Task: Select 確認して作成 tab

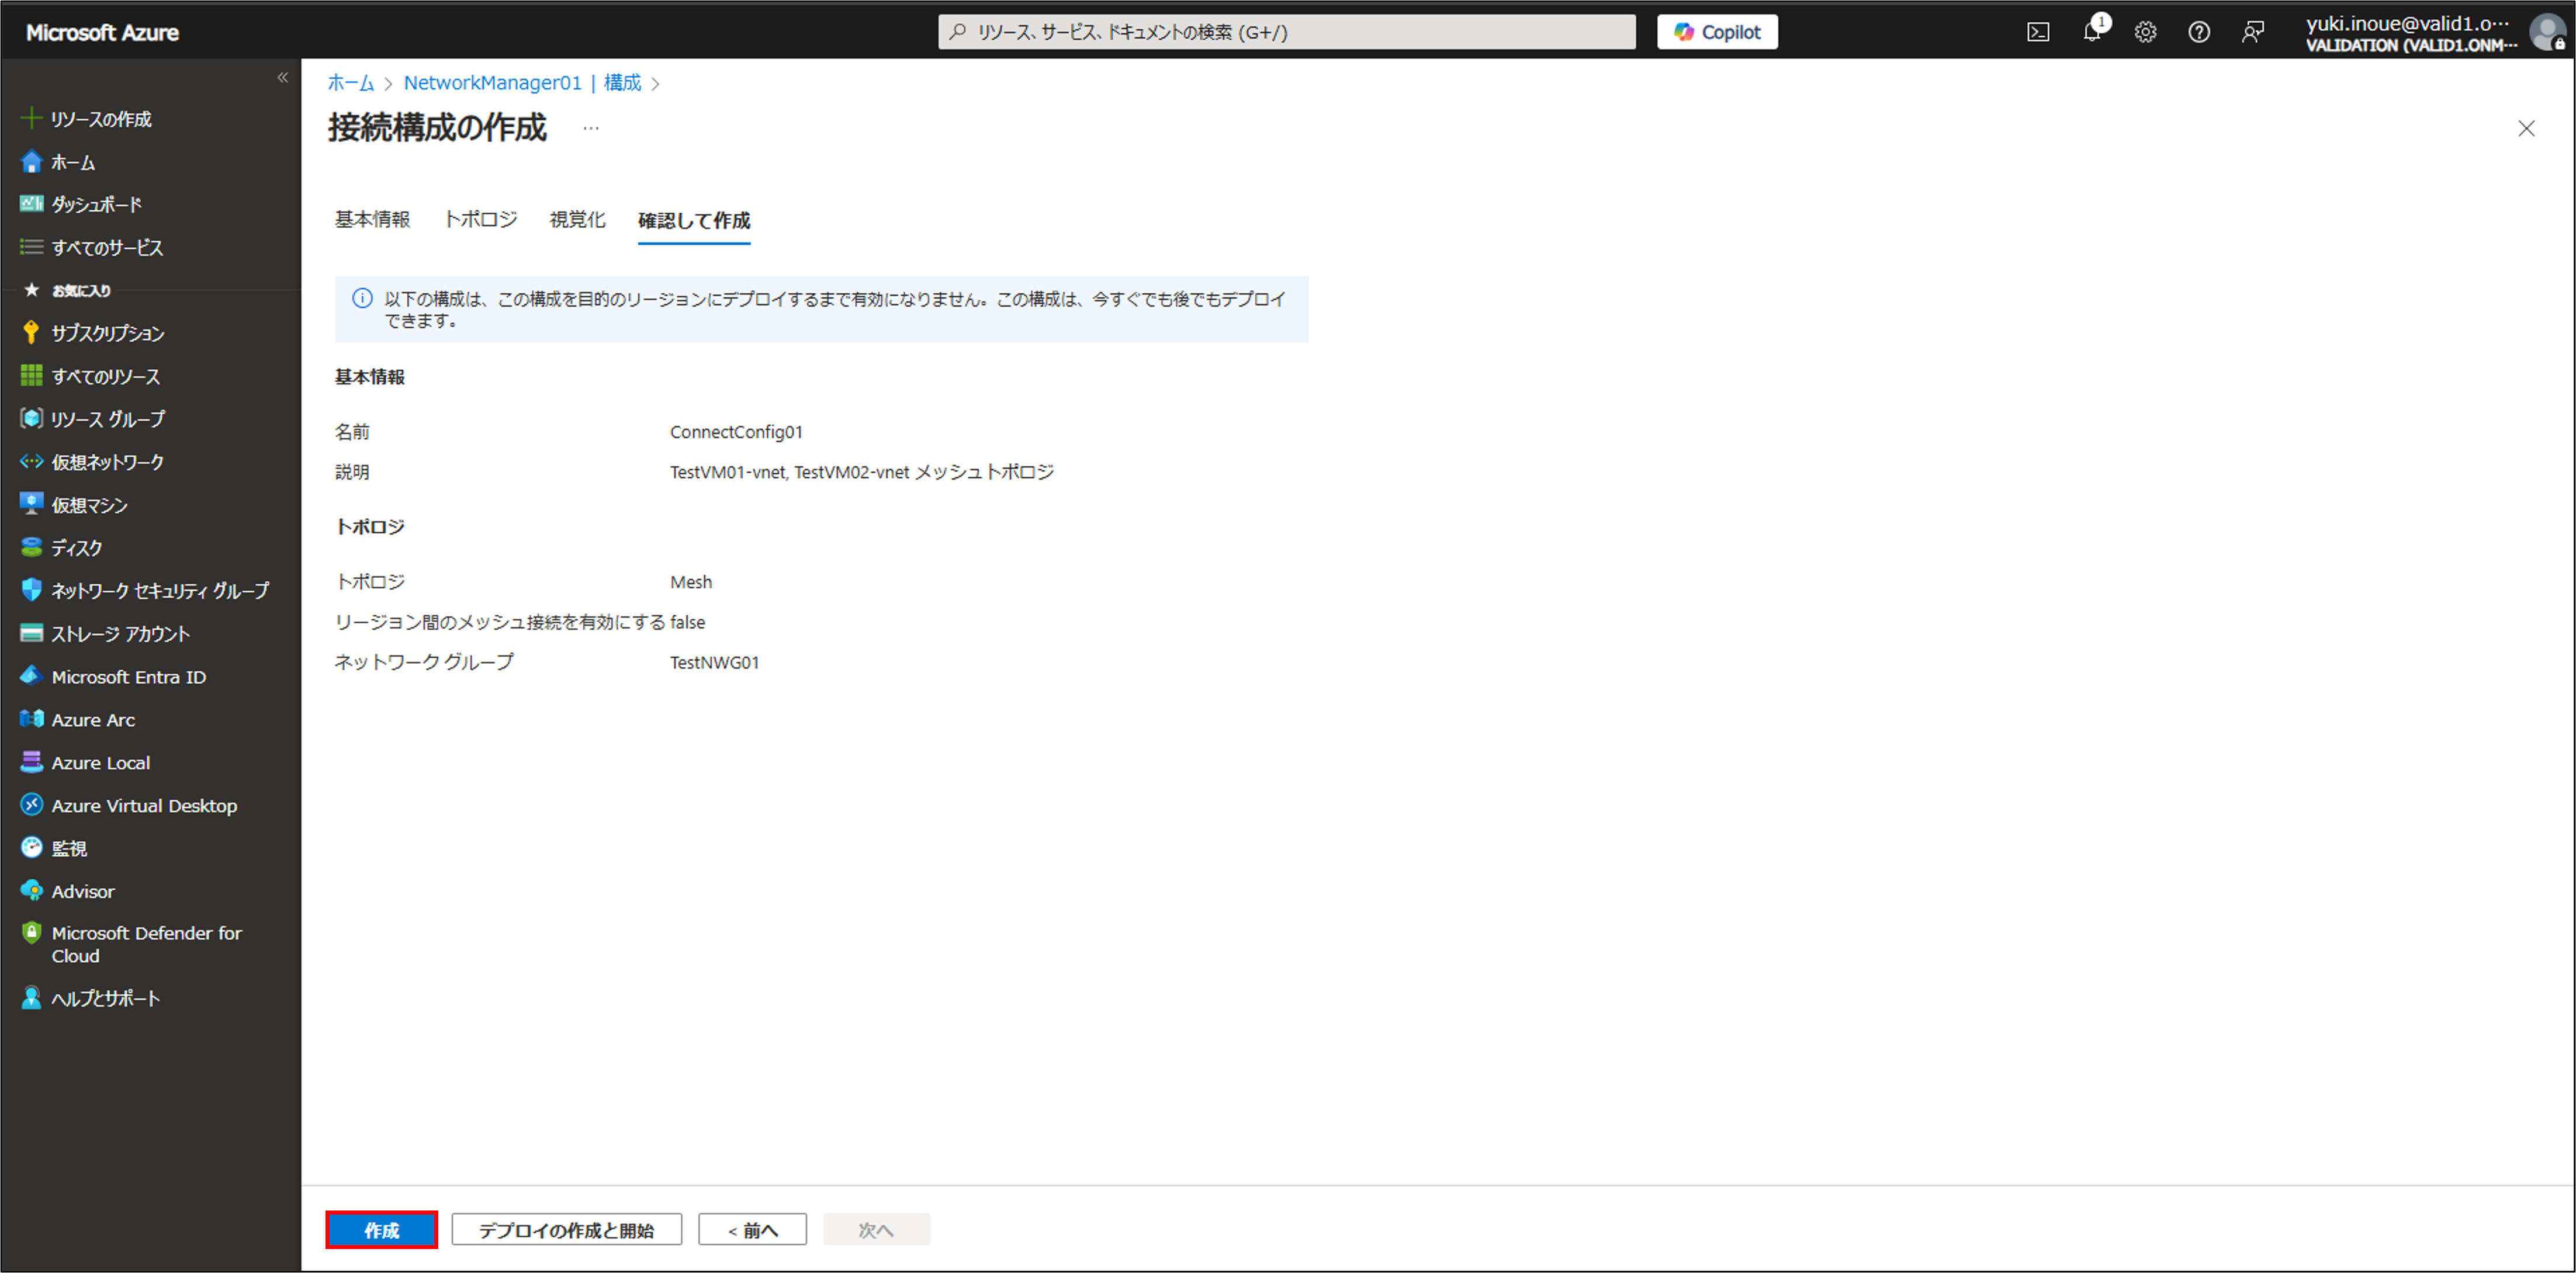Action: 694,221
